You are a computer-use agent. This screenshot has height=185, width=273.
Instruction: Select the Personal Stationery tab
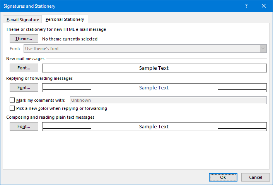(65, 19)
